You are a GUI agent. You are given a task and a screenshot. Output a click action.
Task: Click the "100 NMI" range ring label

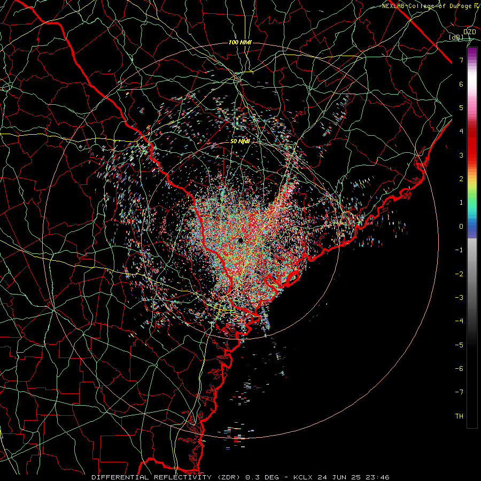[x=240, y=42]
